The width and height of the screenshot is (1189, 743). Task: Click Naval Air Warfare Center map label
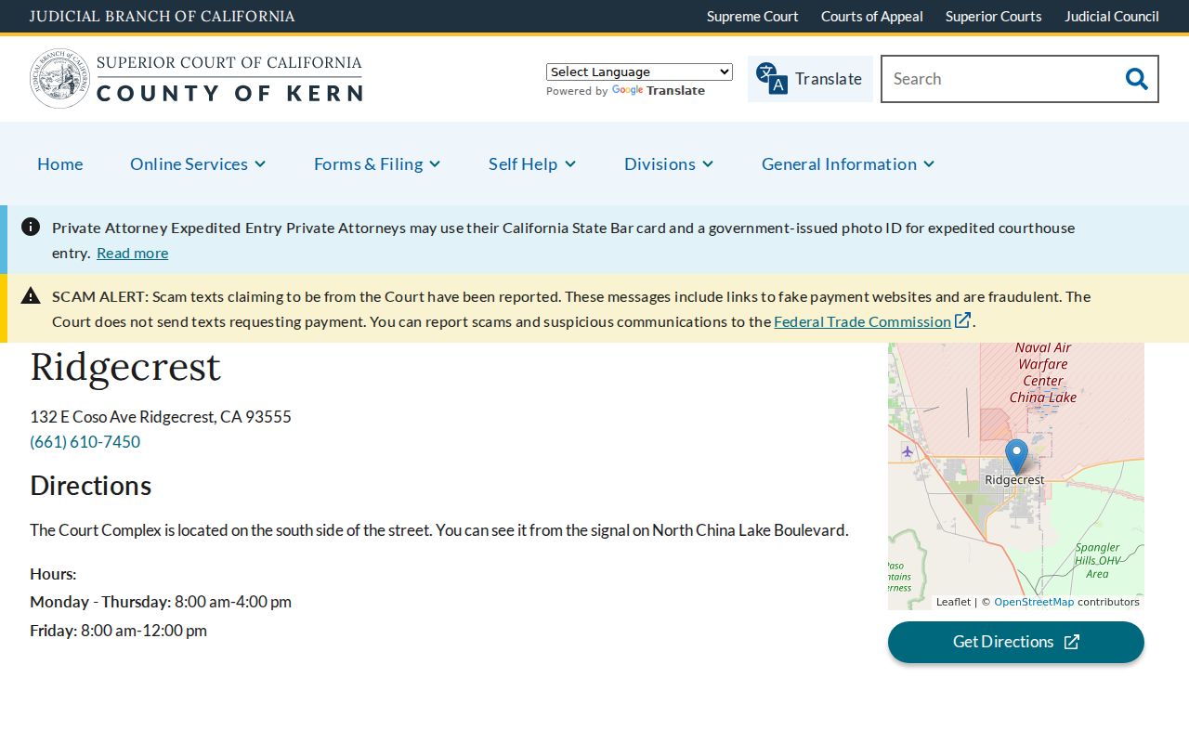pyautogui.click(x=1043, y=372)
